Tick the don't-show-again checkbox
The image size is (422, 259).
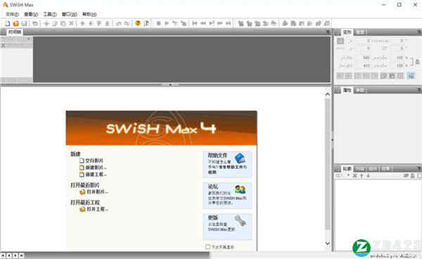[207, 246]
